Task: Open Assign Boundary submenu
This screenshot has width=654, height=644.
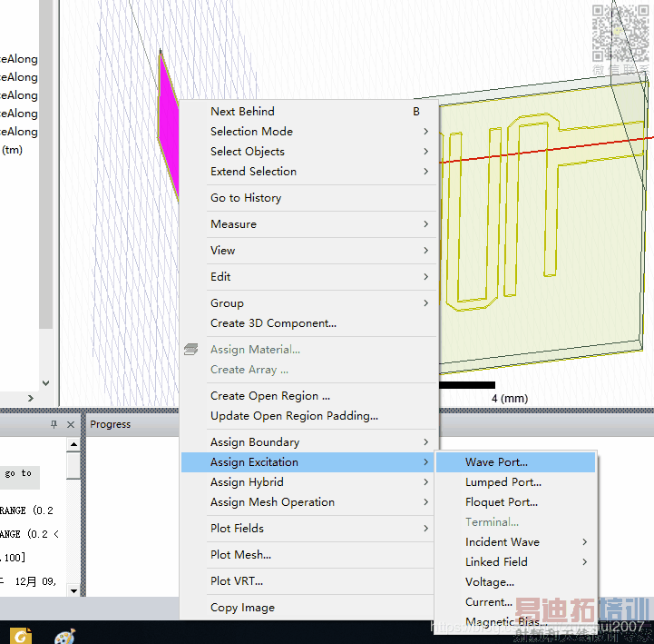Action: [x=308, y=442]
